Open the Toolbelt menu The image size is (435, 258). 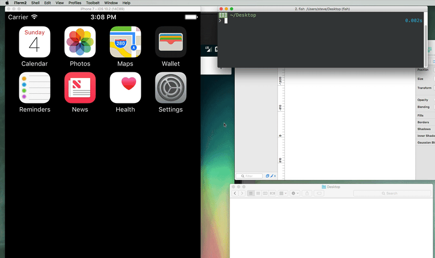coord(93,3)
